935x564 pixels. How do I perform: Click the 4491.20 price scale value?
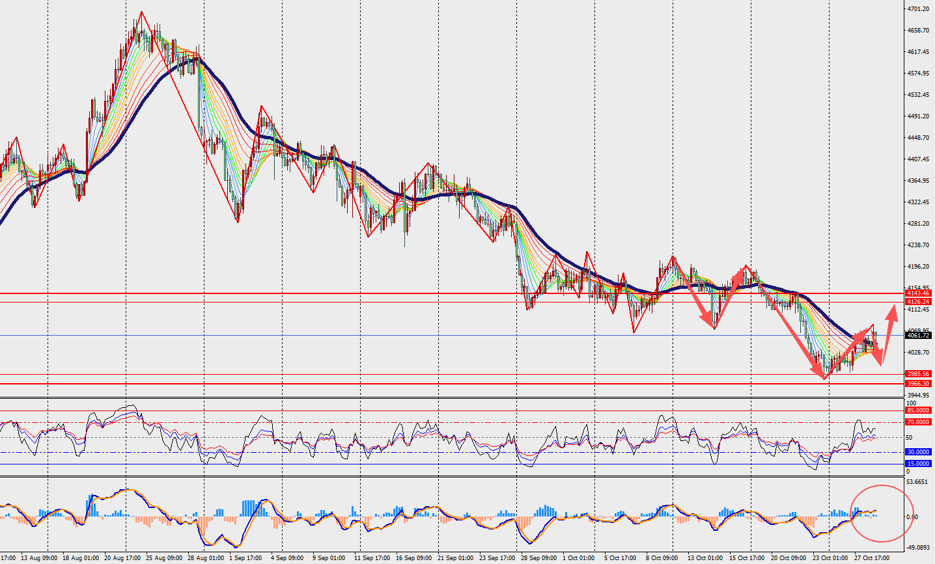coord(918,116)
